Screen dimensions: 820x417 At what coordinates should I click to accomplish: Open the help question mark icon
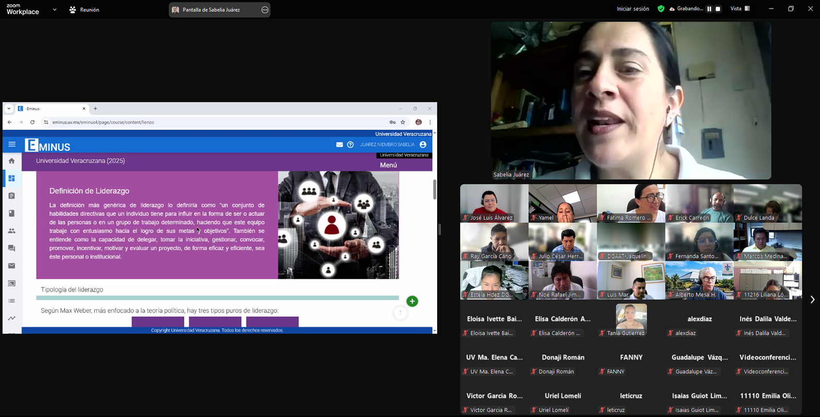pos(350,145)
